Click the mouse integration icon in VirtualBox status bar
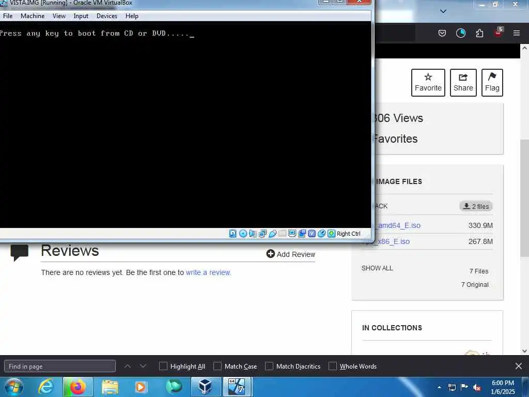This screenshot has width=529, height=397. 321,234
